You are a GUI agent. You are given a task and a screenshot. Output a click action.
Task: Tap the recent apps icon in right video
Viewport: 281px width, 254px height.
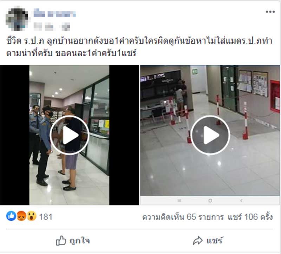[x=179, y=200]
